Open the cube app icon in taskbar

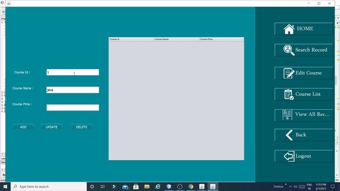coord(169,186)
